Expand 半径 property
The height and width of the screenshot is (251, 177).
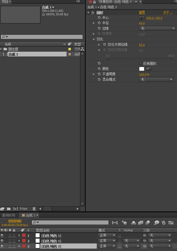click(x=94, y=23)
